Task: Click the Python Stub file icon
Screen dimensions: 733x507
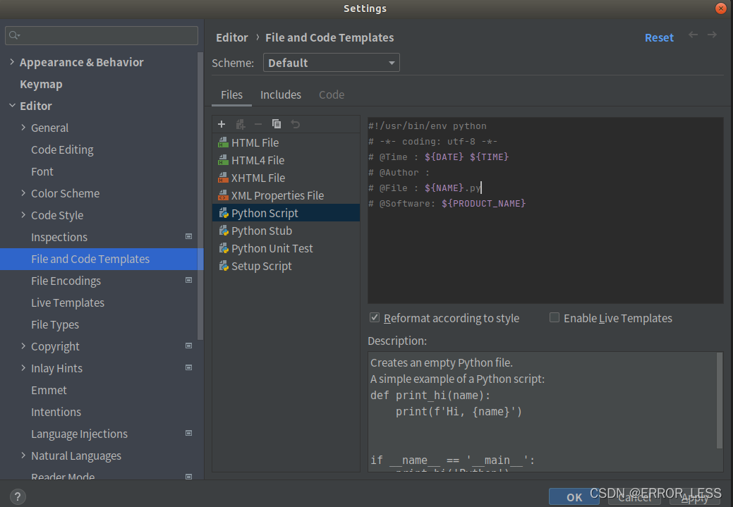Action: click(x=224, y=231)
